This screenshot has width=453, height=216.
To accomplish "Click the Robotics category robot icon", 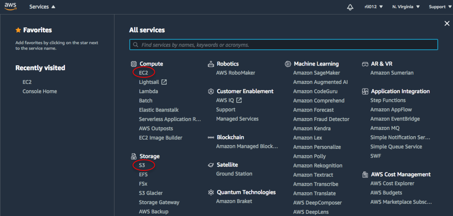I will click(211, 64).
